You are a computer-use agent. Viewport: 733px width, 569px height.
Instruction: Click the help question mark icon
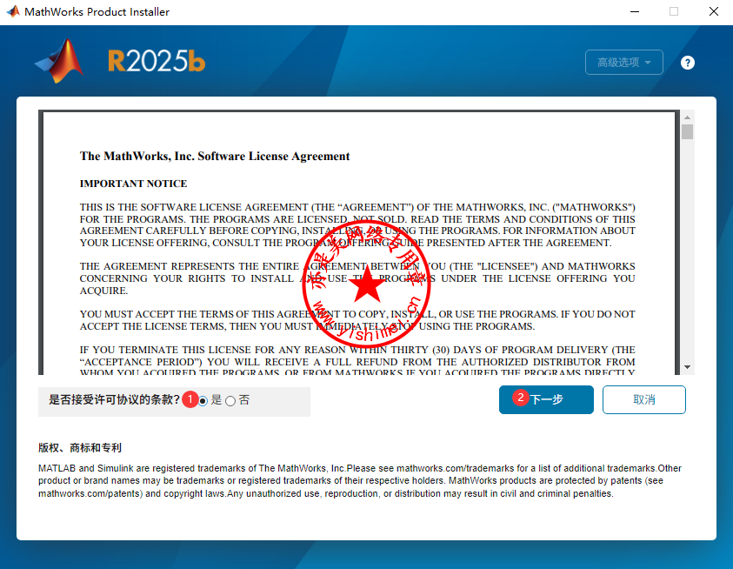(x=688, y=63)
